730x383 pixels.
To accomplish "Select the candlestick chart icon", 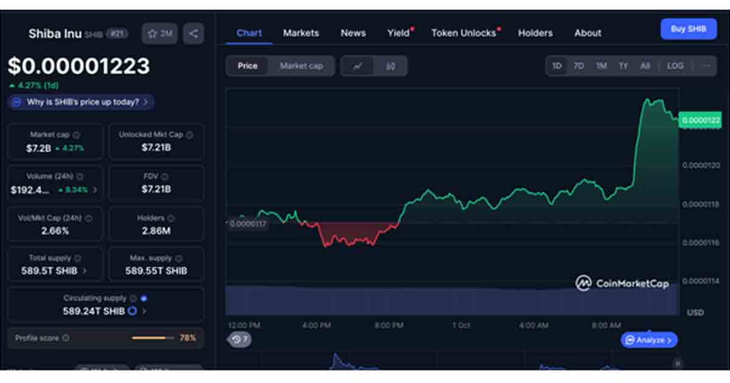I will click(391, 66).
